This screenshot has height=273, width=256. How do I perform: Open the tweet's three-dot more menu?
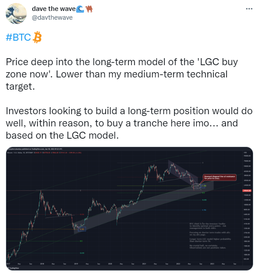pos(249,9)
